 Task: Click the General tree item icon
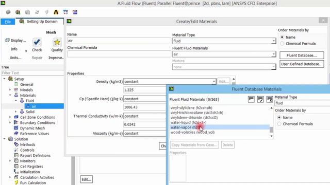click(x=16, y=84)
